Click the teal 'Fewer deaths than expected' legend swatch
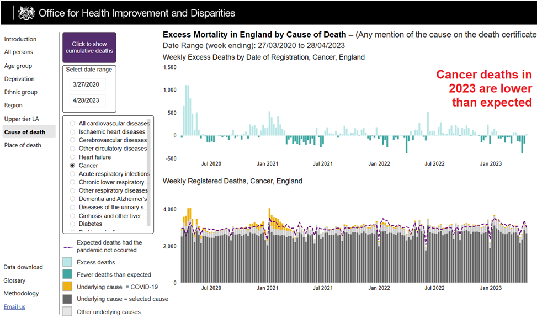Viewport: 537px width, 318px height. point(67,274)
